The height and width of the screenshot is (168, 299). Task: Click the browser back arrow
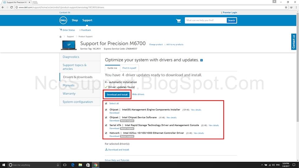(x=3, y=7)
